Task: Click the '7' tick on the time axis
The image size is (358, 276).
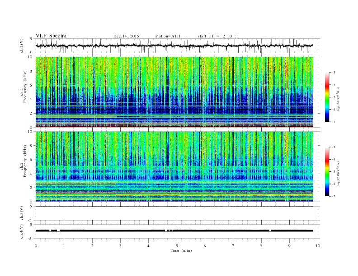Action: [233, 246]
